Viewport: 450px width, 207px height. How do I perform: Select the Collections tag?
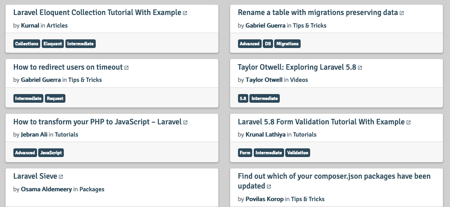click(27, 44)
